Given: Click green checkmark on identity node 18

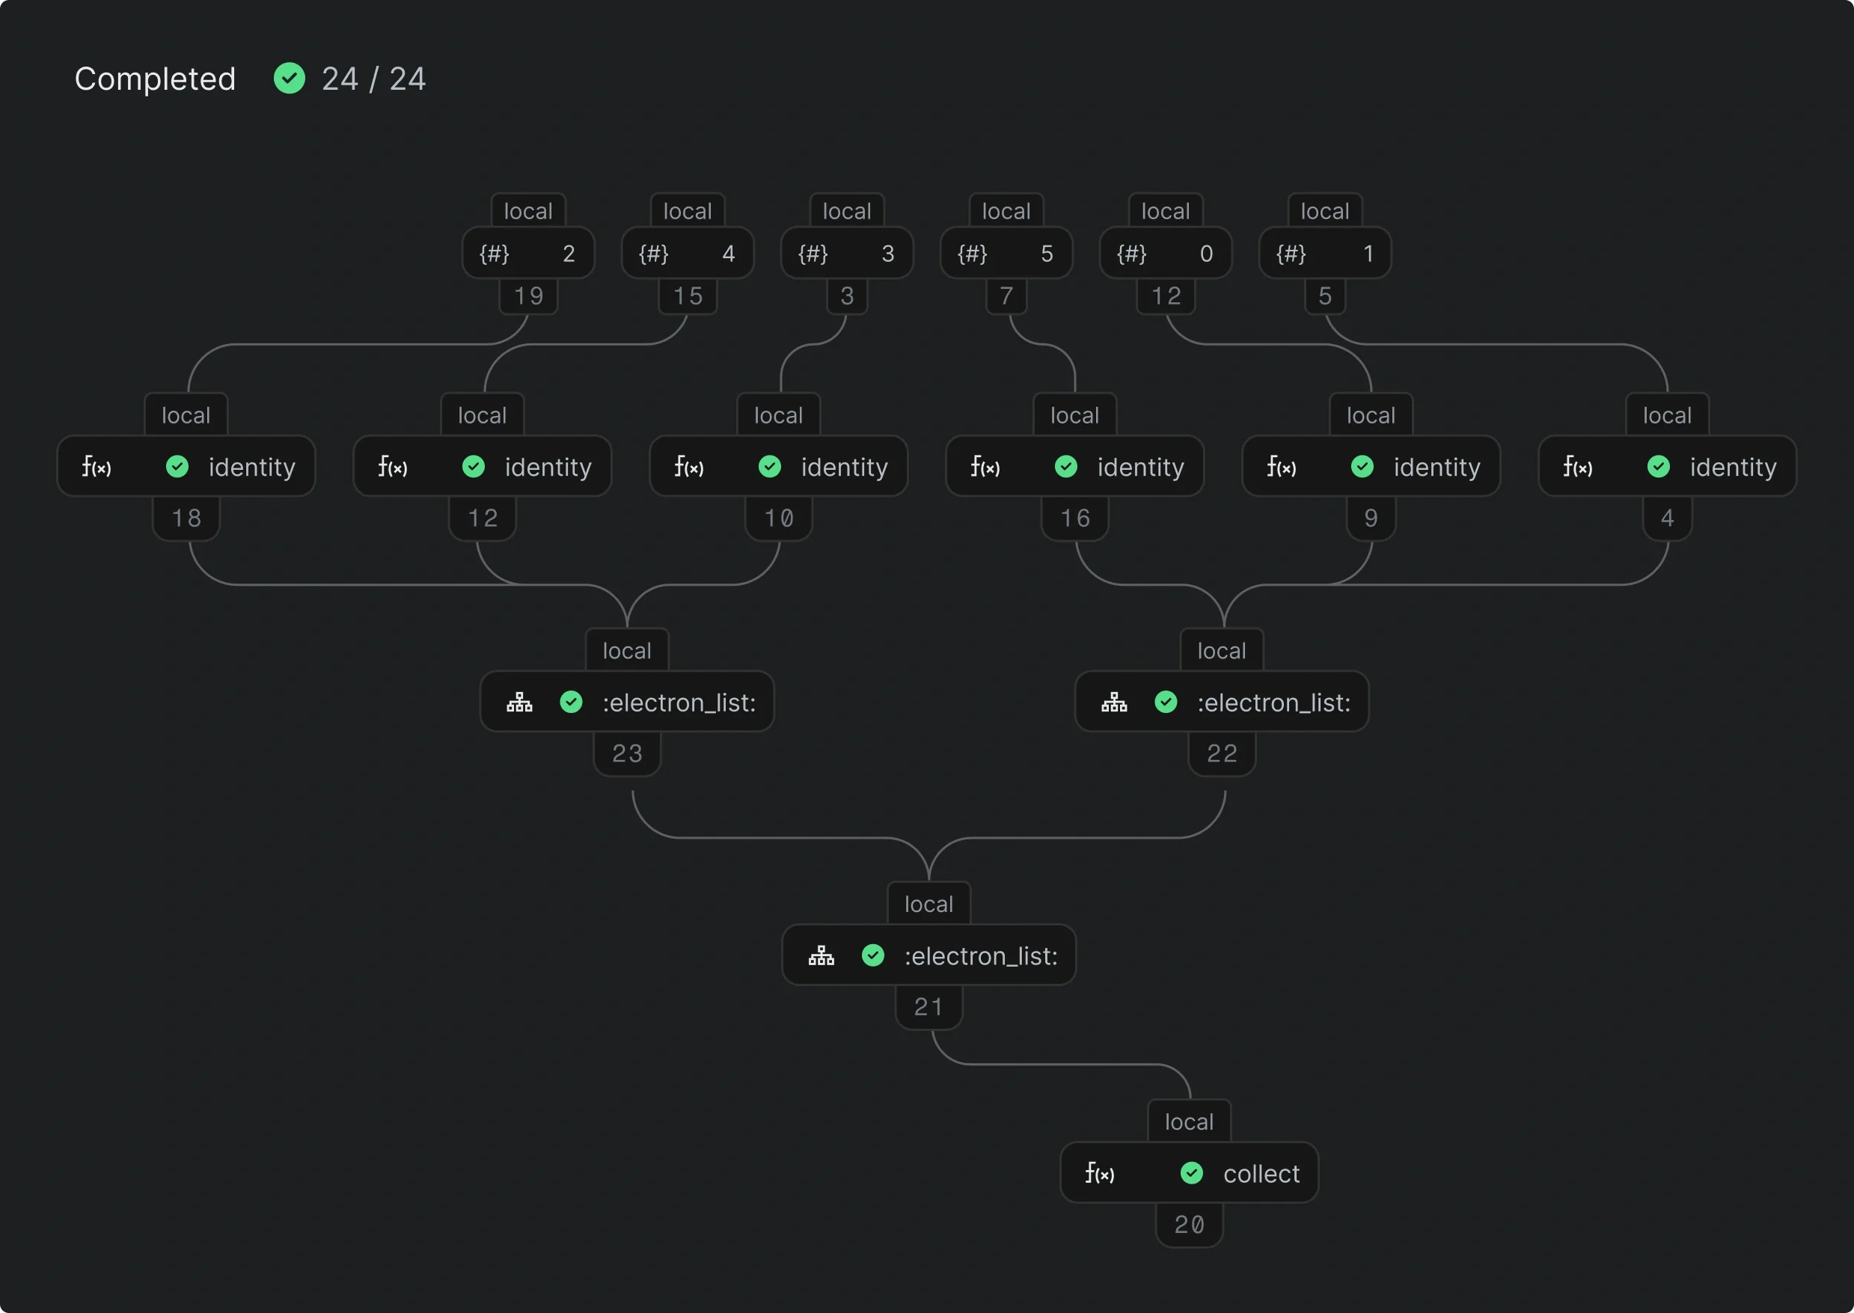Looking at the screenshot, I should (177, 467).
